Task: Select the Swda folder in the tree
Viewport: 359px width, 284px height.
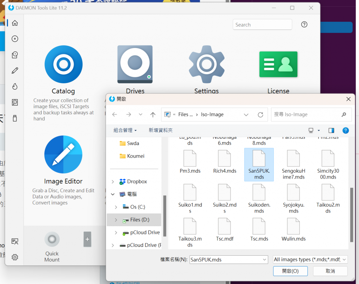Action: (129, 143)
